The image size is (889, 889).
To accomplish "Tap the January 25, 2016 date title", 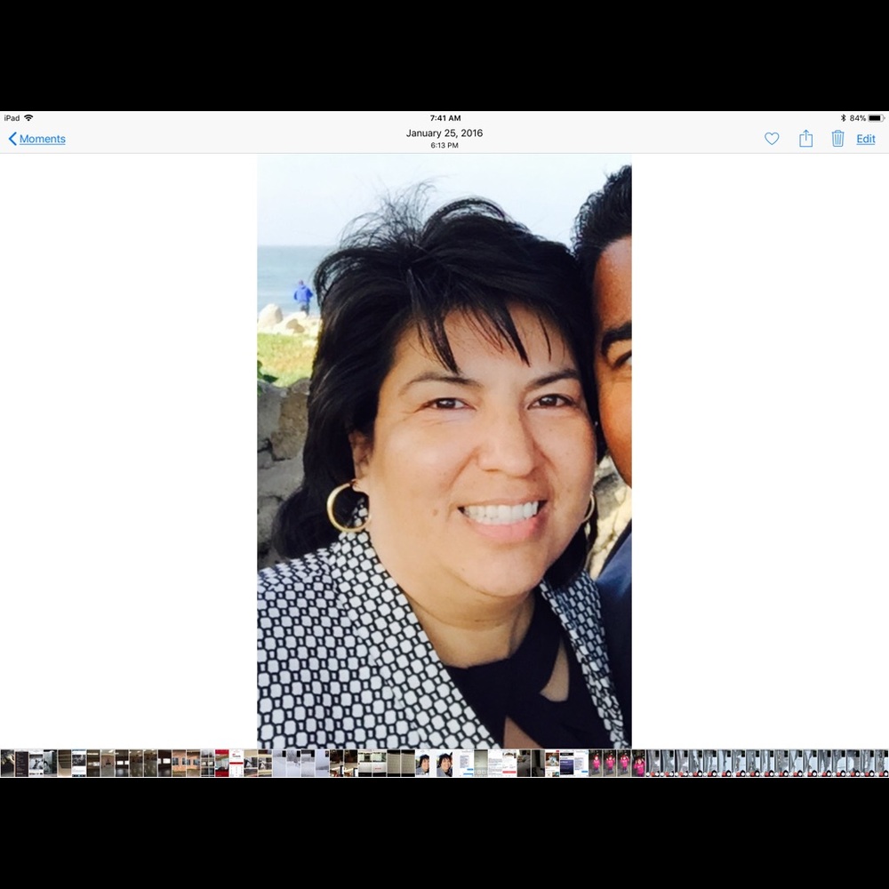I will point(444,133).
